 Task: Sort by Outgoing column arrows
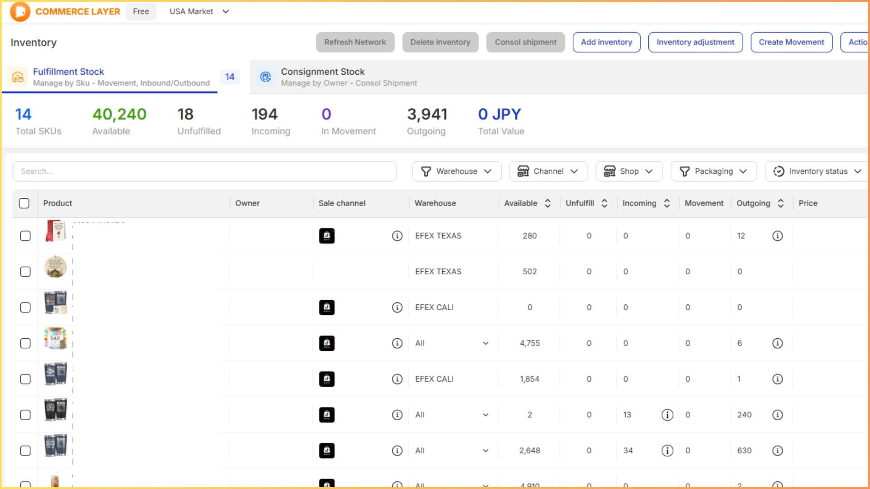[780, 203]
